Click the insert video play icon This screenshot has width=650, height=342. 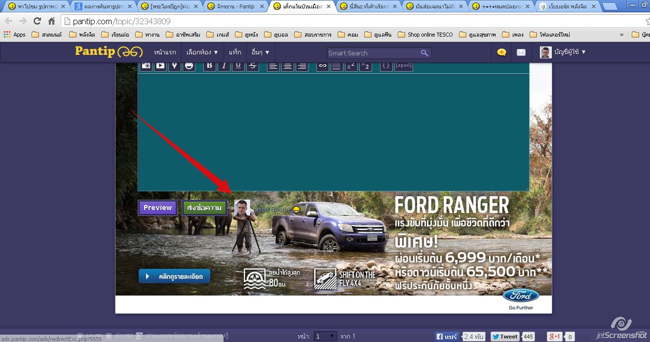point(160,66)
